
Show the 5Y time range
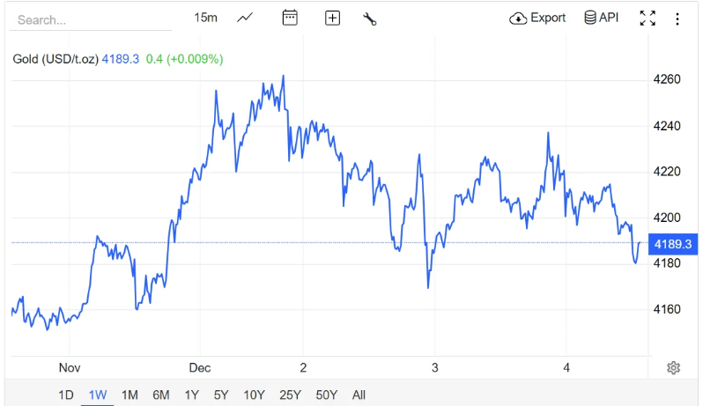(221, 395)
